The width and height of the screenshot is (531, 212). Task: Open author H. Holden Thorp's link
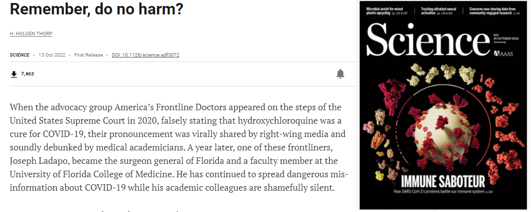click(31, 33)
